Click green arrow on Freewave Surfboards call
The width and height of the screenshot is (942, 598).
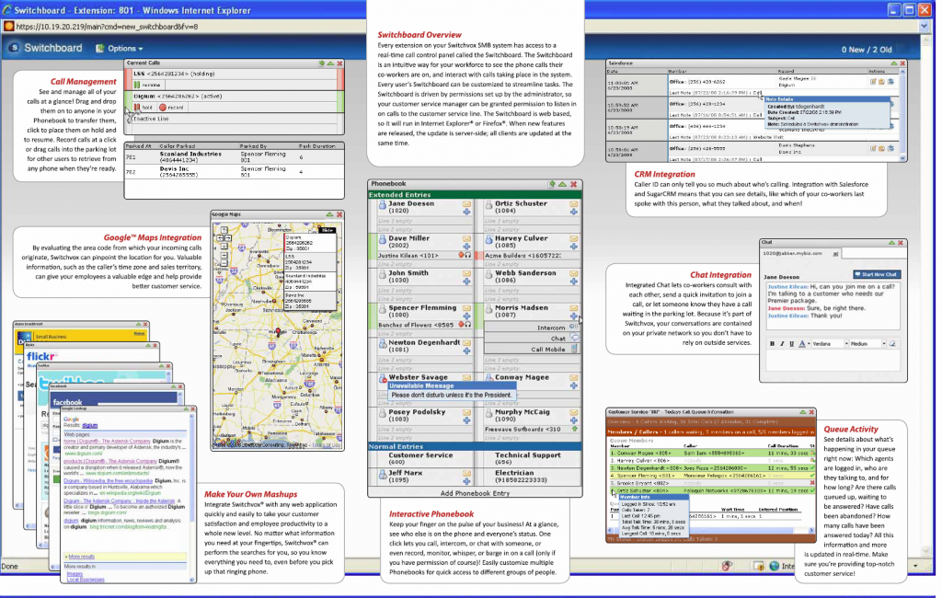[x=574, y=429]
